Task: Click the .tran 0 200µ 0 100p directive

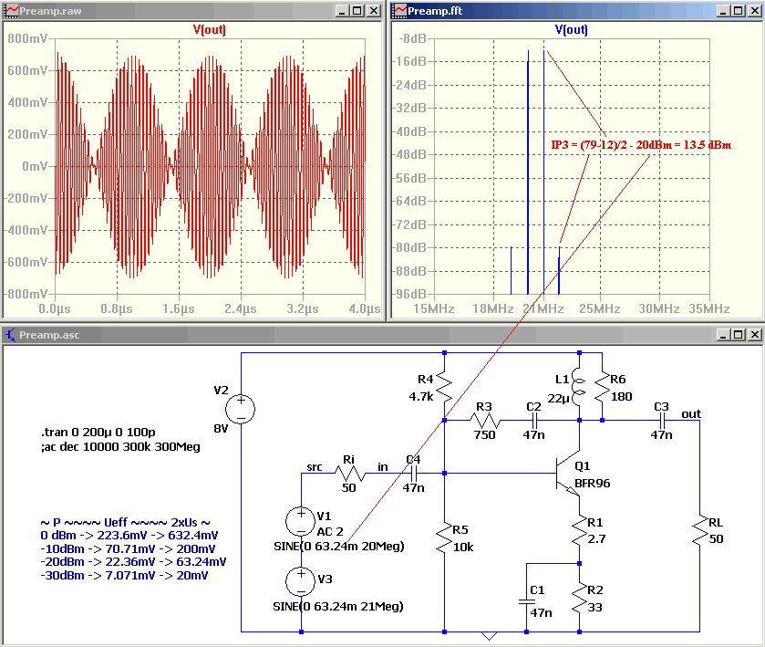Action: (x=98, y=433)
